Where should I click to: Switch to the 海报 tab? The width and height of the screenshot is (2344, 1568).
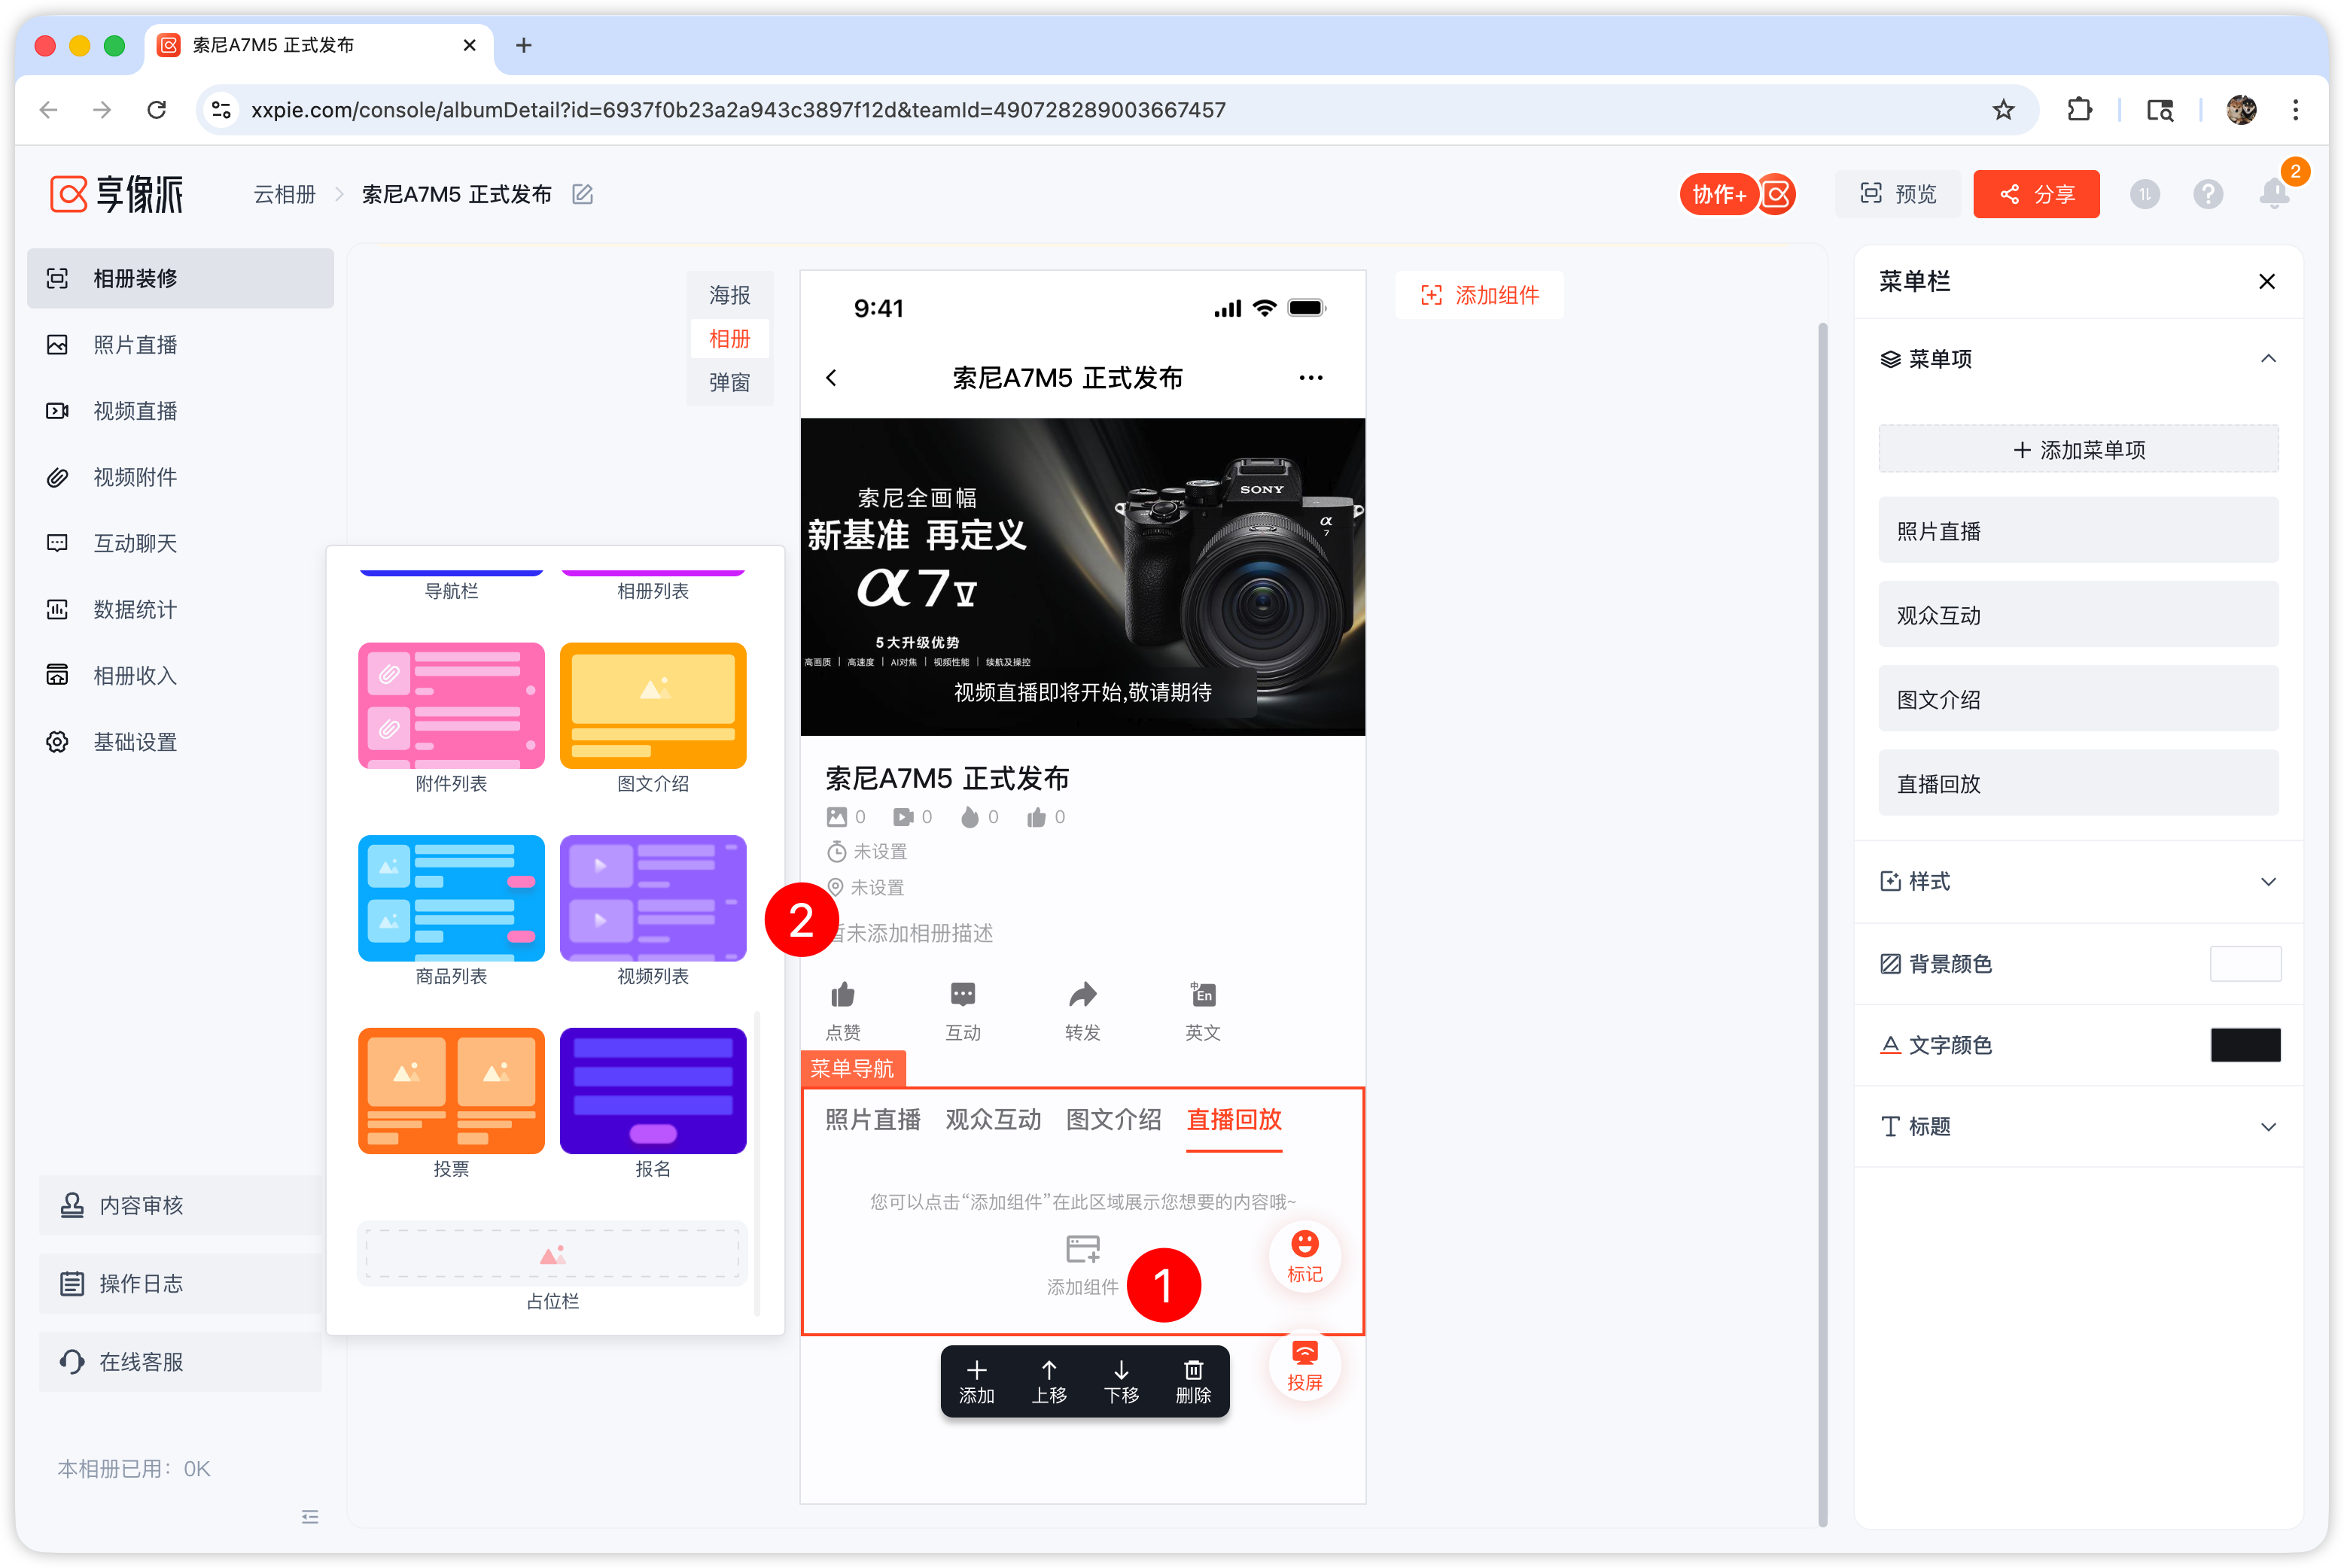(x=729, y=295)
